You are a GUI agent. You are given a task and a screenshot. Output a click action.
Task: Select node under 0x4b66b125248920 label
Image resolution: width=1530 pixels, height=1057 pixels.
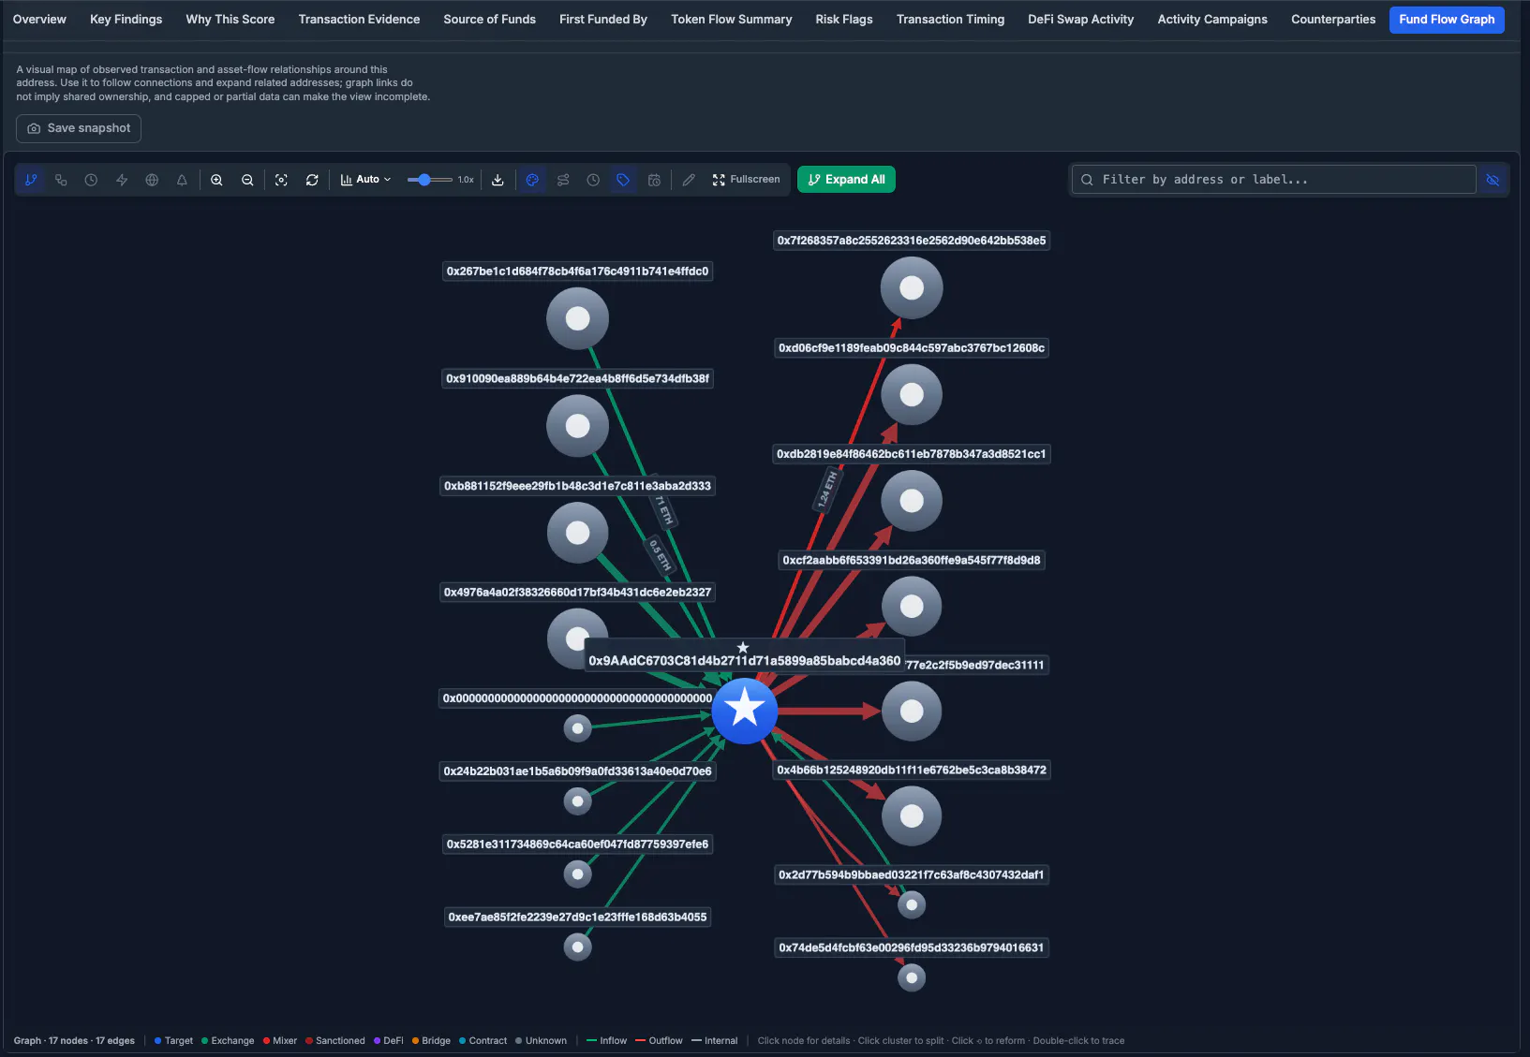912,815
